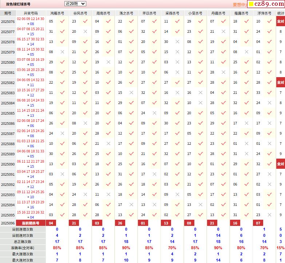285x263 pixels.
Task: Click the 总正确次数 row label
Action: [23, 242]
